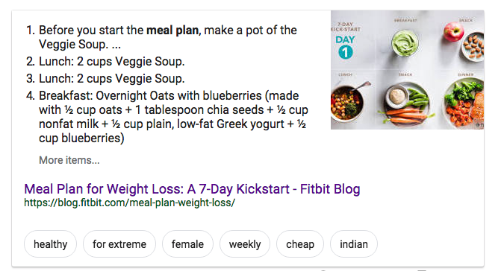
Task: Select the "cheap" refinement chip
Action: [300, 244]
